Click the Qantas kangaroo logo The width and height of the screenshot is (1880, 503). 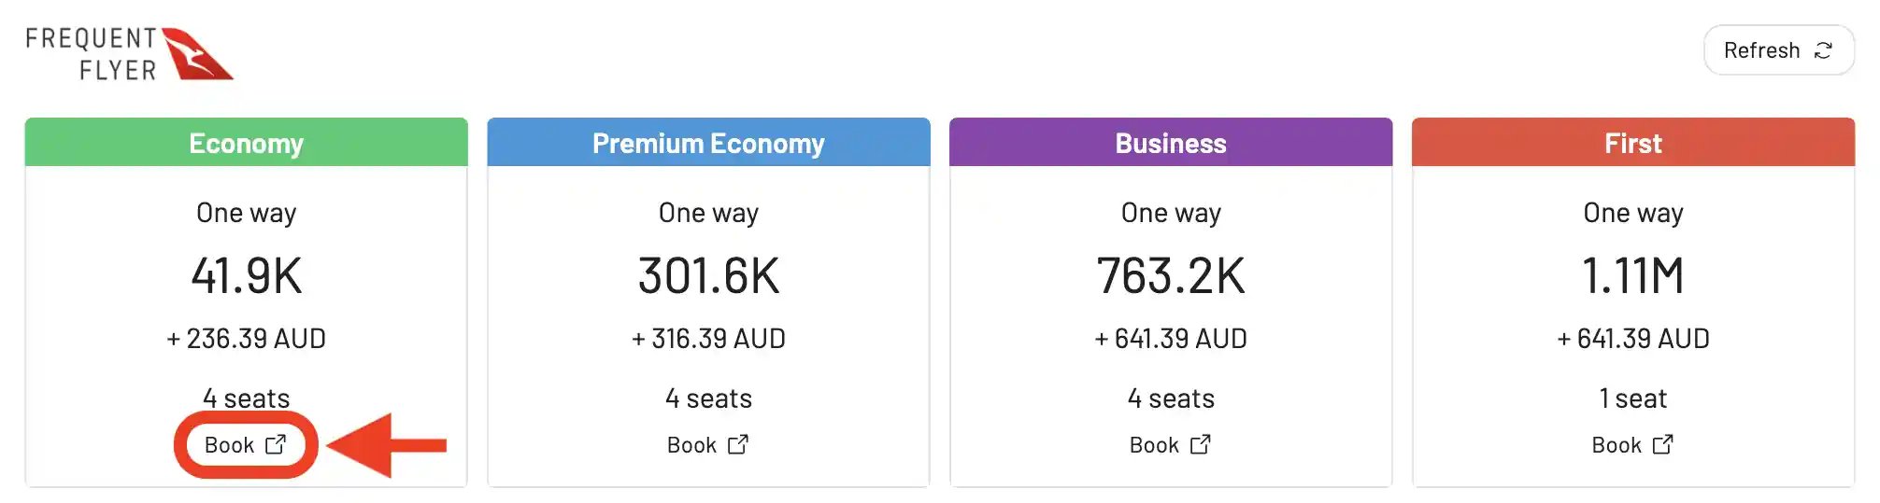pos(197,54)
